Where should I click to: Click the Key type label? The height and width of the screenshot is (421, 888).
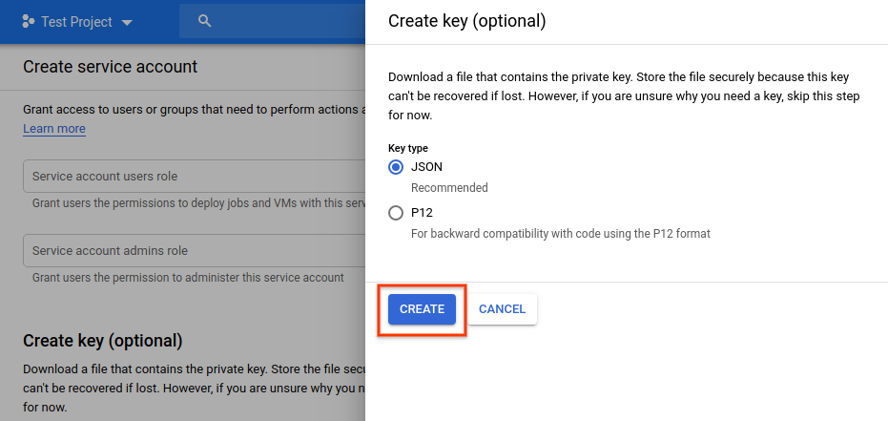click(407, 148)
